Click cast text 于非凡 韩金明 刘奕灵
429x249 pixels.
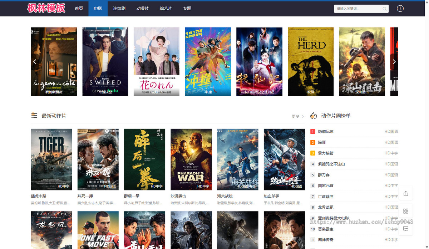283,203
